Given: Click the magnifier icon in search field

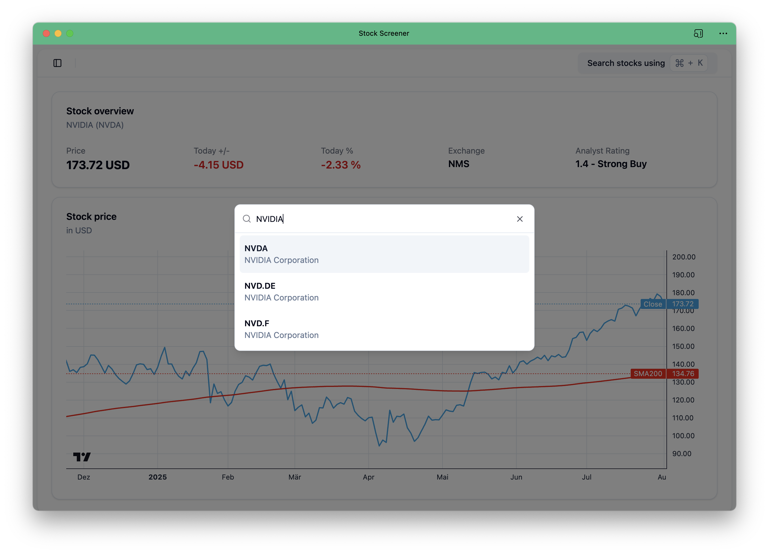Looking at the screenshot, I should point(247,219).
